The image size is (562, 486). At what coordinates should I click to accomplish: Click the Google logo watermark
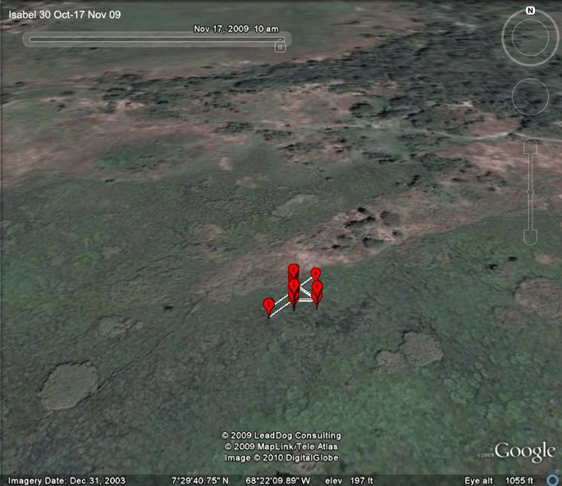[525, 451]
